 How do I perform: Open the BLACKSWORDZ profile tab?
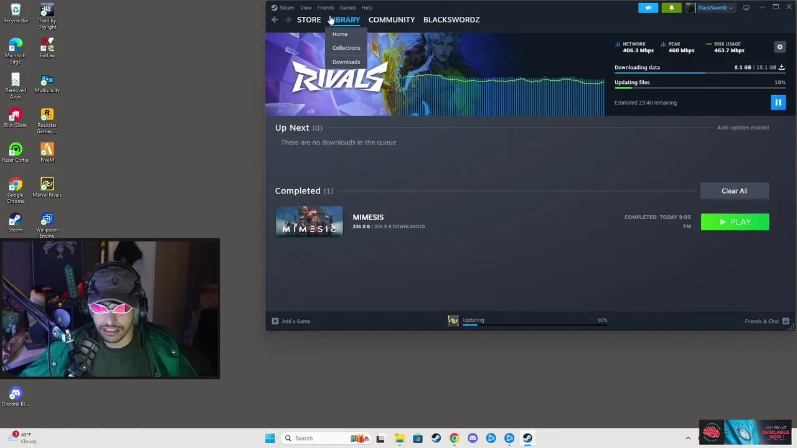(x=451, y=20)
